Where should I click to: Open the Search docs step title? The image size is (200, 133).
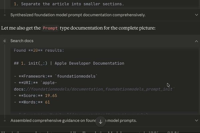(22, 41)
